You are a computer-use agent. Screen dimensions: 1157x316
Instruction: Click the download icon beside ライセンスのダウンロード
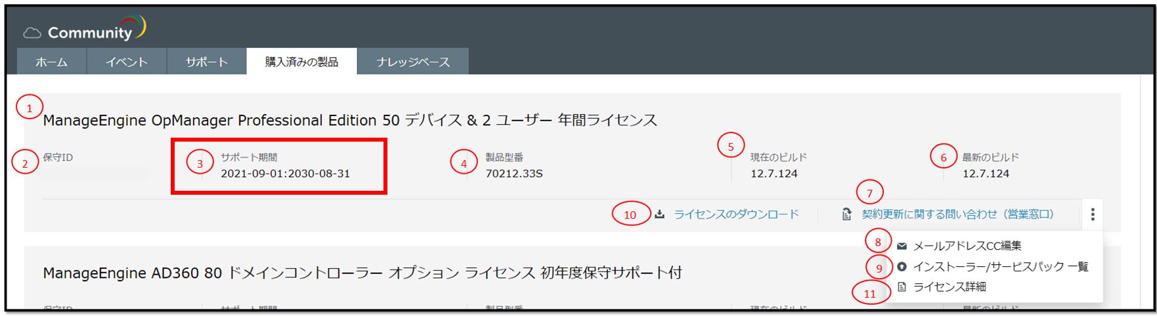(x=660, y=214)
